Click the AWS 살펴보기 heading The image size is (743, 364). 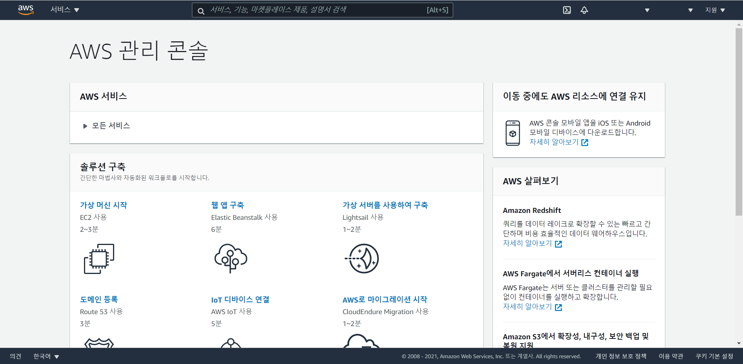click(x=531, y=181)
